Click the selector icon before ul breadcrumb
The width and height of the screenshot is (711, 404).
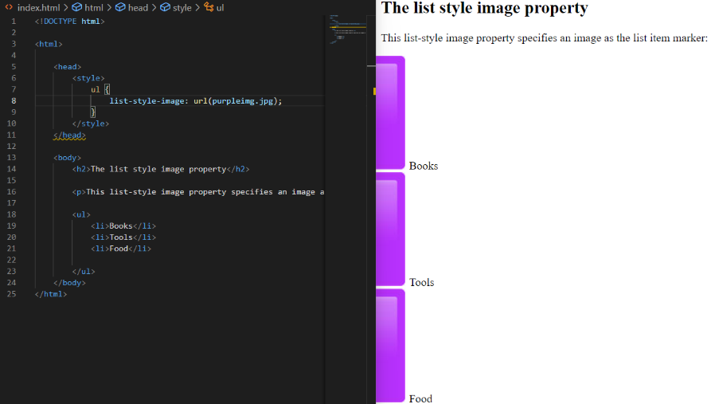pyautogui.click(x=209, y=7)
